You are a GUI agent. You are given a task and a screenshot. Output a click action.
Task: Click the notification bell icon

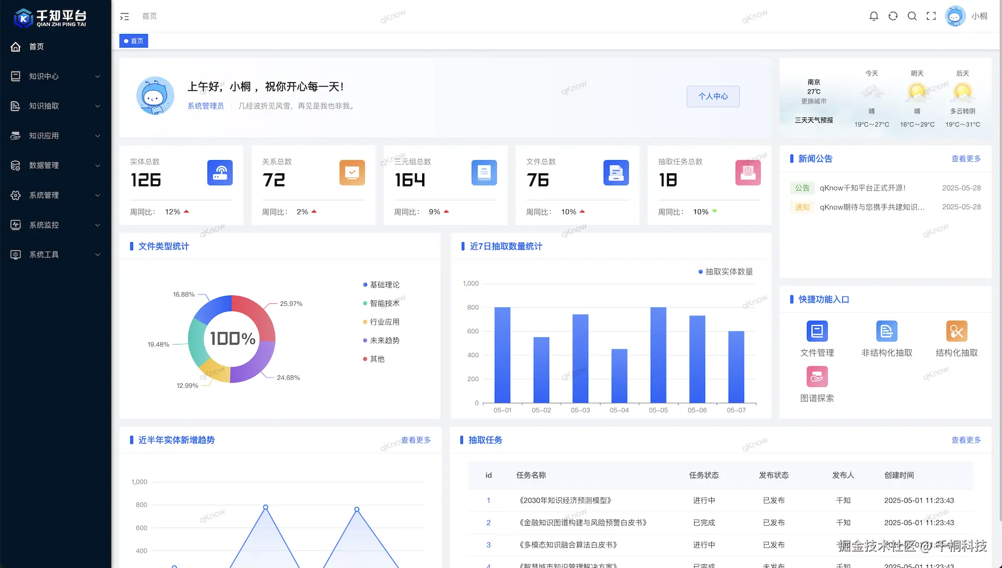click(x=874, y=16)
